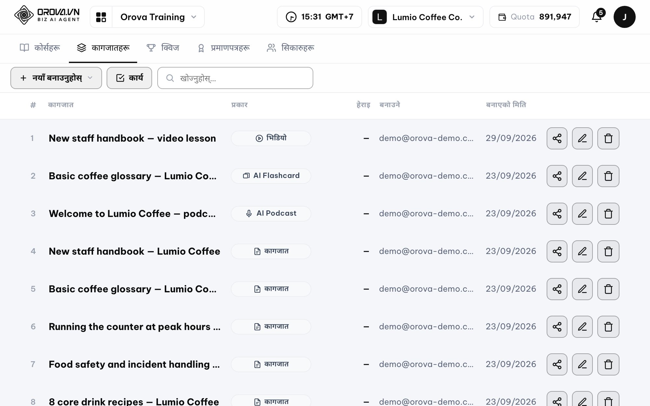Delete Food safety document
Screen dimensions: 650x406
coord(608,364)
